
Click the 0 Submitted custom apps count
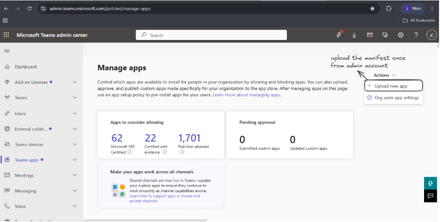pyautogui.click(x=242, y=140)
